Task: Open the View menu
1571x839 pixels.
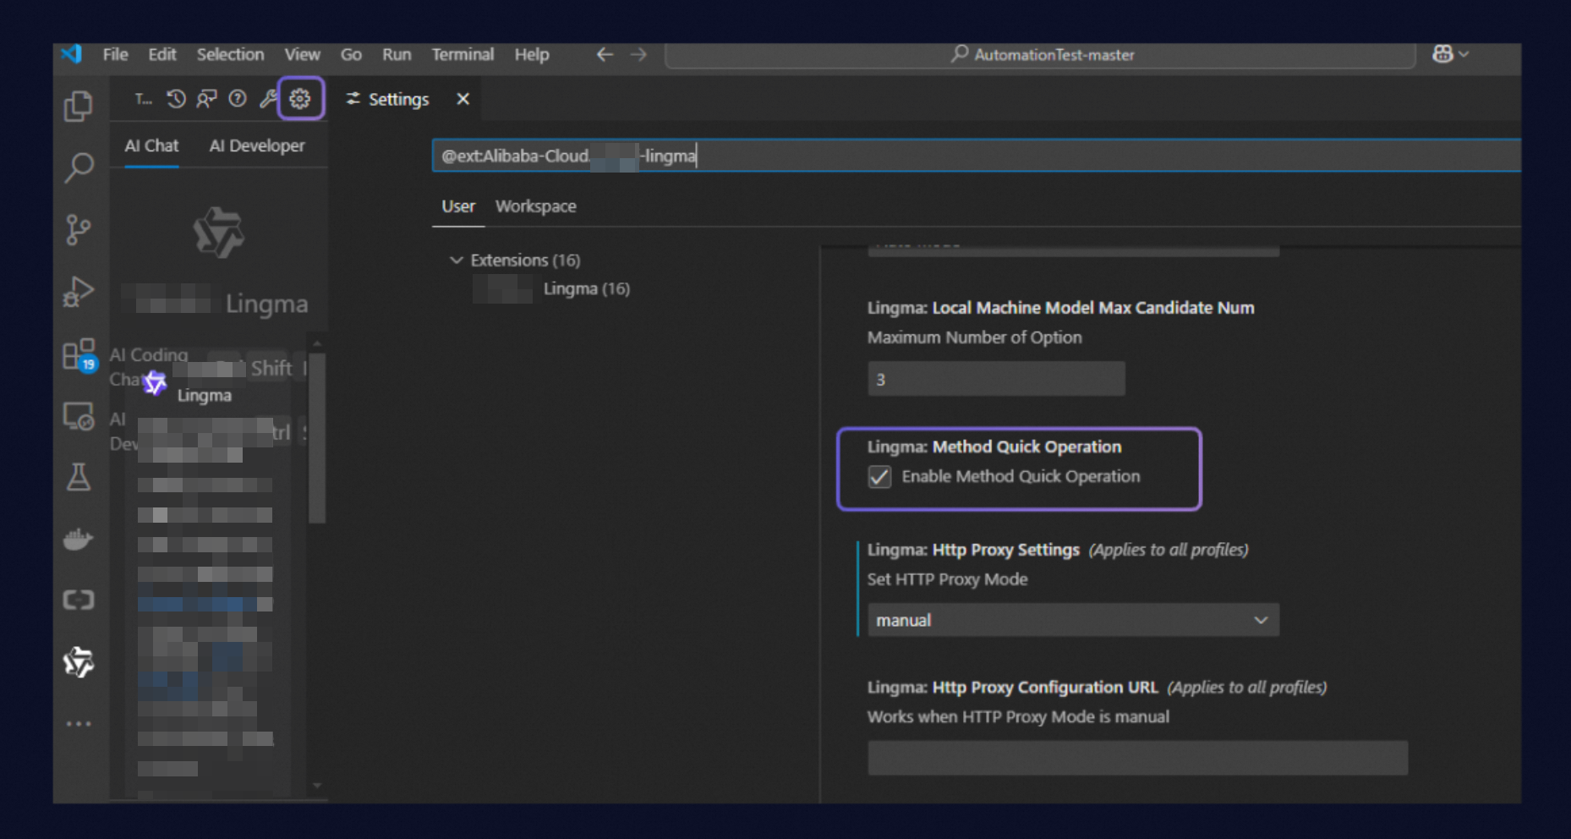Action: (302, 55)
